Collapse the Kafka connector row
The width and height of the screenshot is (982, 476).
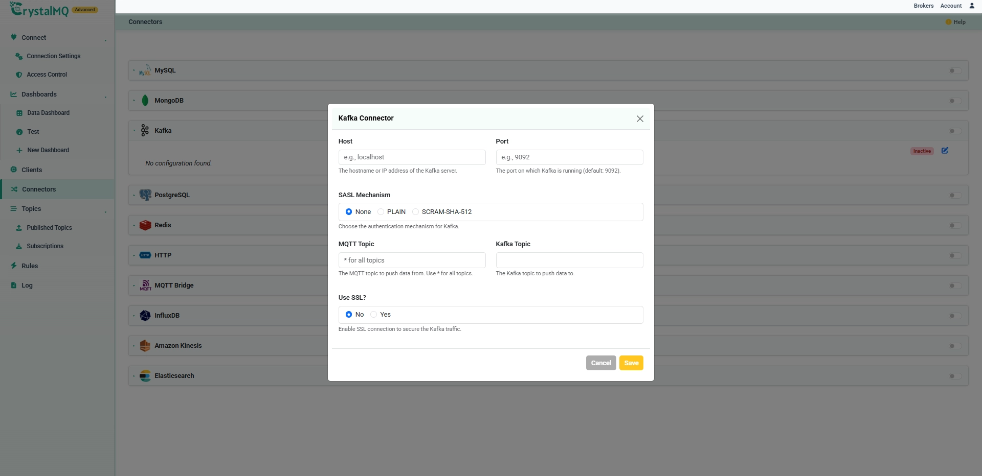coord(134,131)
